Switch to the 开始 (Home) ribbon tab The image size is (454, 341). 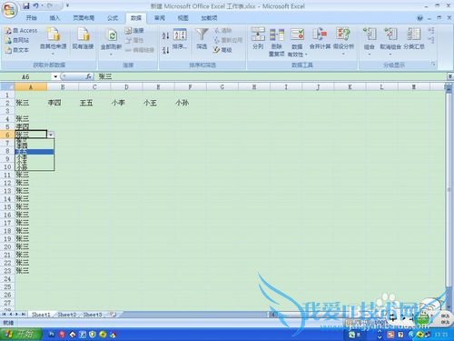(x=31, y=18)
